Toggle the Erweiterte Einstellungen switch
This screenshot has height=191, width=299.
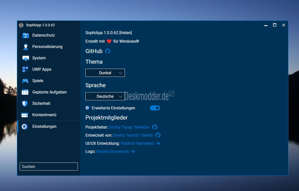click(155, 108)
